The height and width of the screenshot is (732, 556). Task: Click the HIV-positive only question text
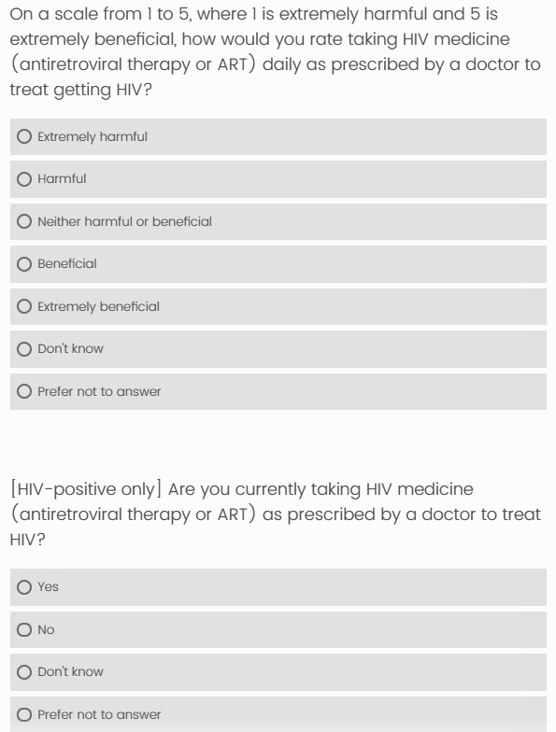click(275, 514)
